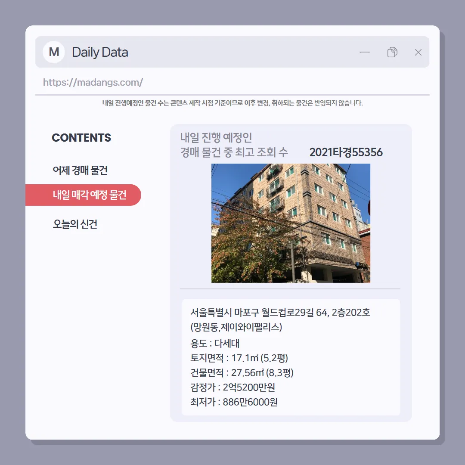
Task: Click the 최저가 886만6000원 line
Action: (x=234, y=402)
